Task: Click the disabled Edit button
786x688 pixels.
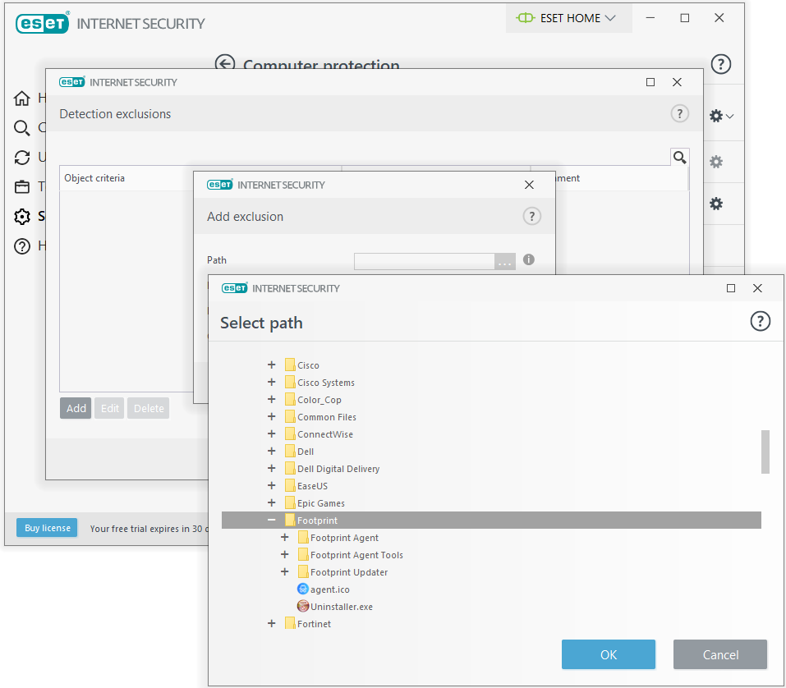Action: tap(109, 408)
